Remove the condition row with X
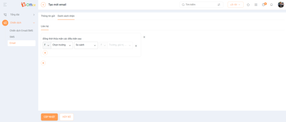The image size is (286, 122). (136, 46)
